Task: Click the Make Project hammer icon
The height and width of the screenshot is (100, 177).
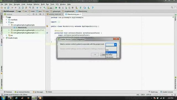Action: [x=45, y=8]
